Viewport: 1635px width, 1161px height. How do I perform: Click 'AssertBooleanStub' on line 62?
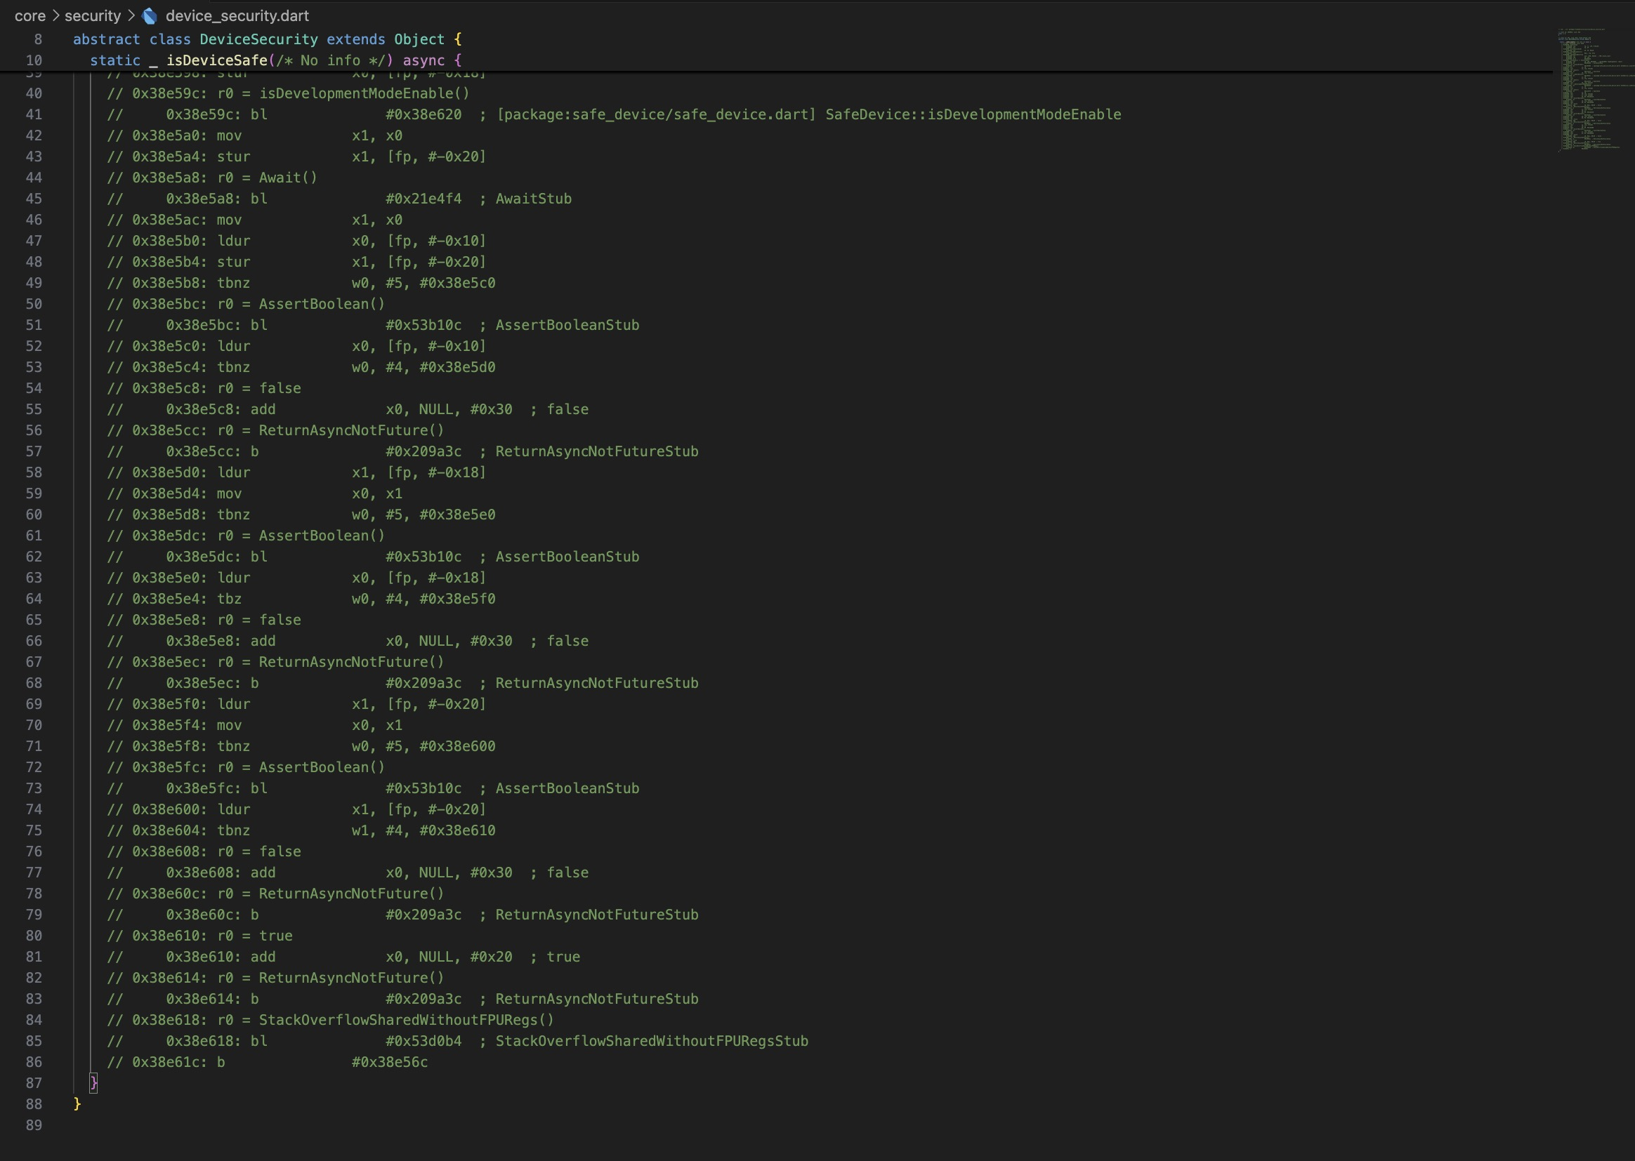pyautogui.click(x=567, y=557)
